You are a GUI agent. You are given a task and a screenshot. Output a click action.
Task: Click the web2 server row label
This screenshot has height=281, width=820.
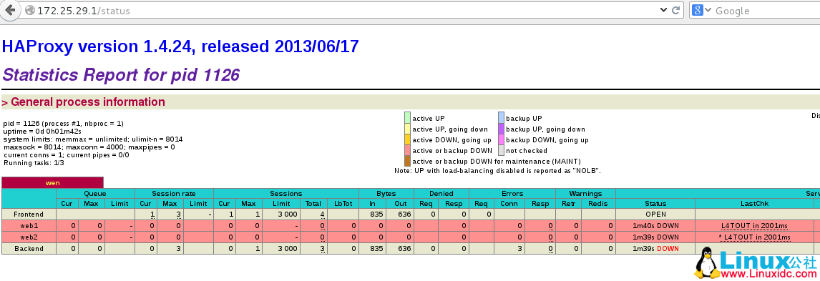[x=29, y=237]
